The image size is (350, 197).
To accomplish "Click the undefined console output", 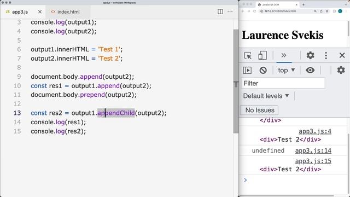I will [268, 150].
